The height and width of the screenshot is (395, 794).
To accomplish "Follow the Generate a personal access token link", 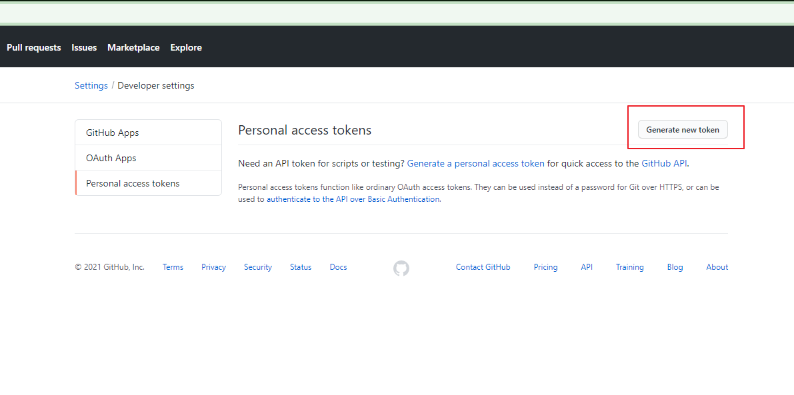I will click(x=476, y=163).
